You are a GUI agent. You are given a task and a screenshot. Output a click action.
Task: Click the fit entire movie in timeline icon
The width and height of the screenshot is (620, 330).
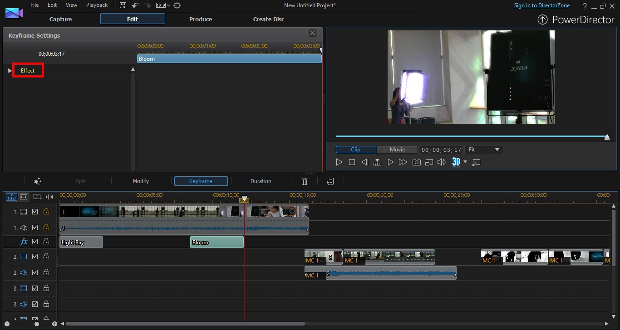click(x=49, y=197)
